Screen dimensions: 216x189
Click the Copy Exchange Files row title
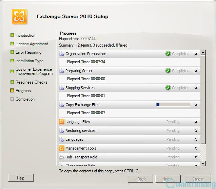click(82, 105)
